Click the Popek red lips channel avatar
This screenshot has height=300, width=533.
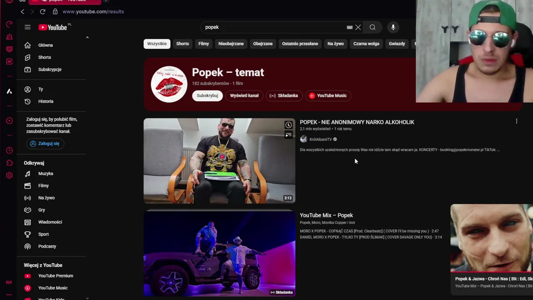(x=169, y=84)
